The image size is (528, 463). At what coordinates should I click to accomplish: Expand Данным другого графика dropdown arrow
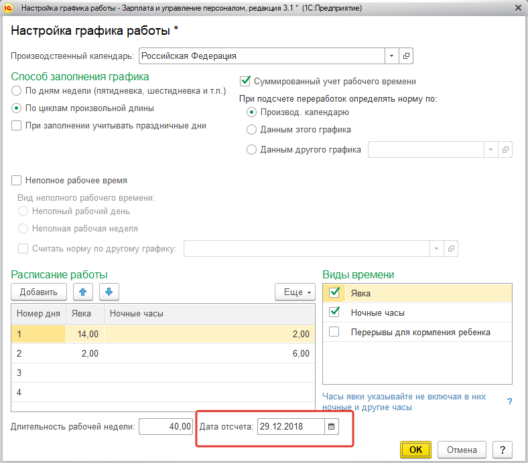pos(490,150)
